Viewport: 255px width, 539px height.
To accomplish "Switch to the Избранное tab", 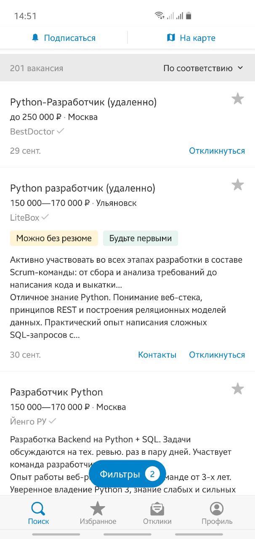I will click(x=98, y=513).
